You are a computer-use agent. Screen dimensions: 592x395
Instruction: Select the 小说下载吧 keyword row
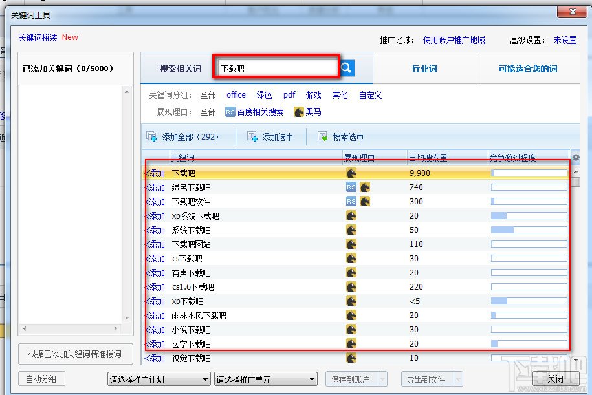[x=356, y=329]
